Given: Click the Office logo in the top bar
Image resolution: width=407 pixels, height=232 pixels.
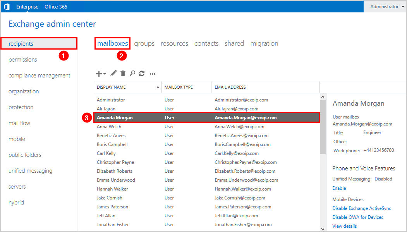Looking at the screenshot, I should tap(7, 6).
